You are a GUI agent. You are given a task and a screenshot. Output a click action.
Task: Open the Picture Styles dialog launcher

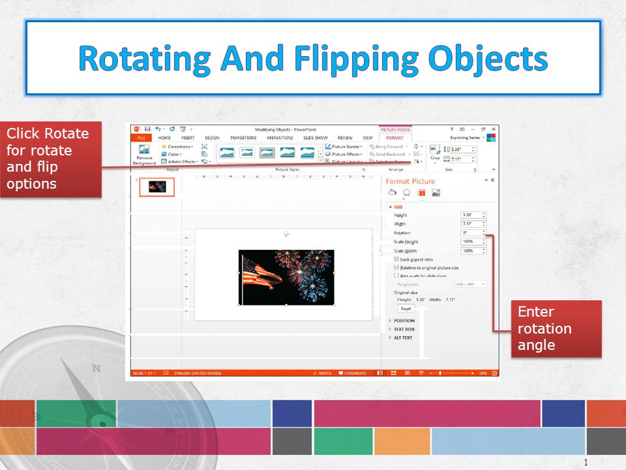363,170
